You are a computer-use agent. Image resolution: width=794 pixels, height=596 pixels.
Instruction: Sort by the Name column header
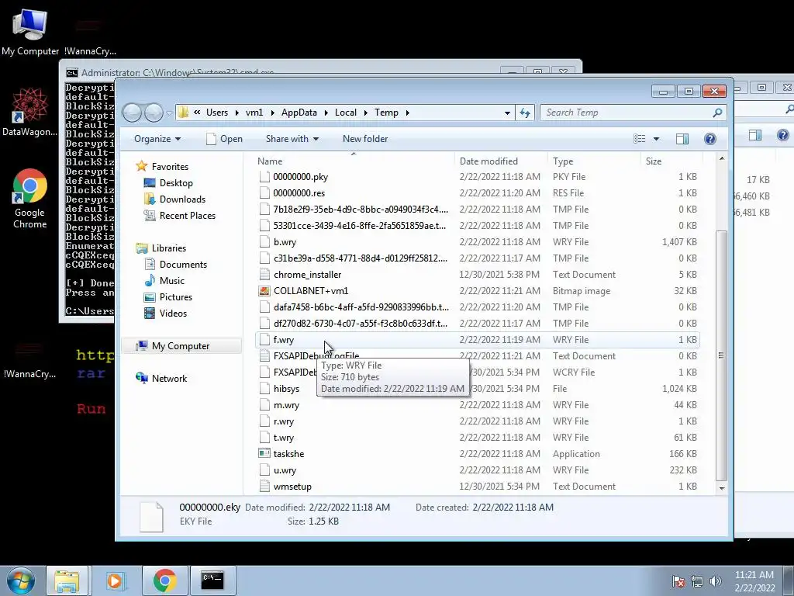(354, 161)
